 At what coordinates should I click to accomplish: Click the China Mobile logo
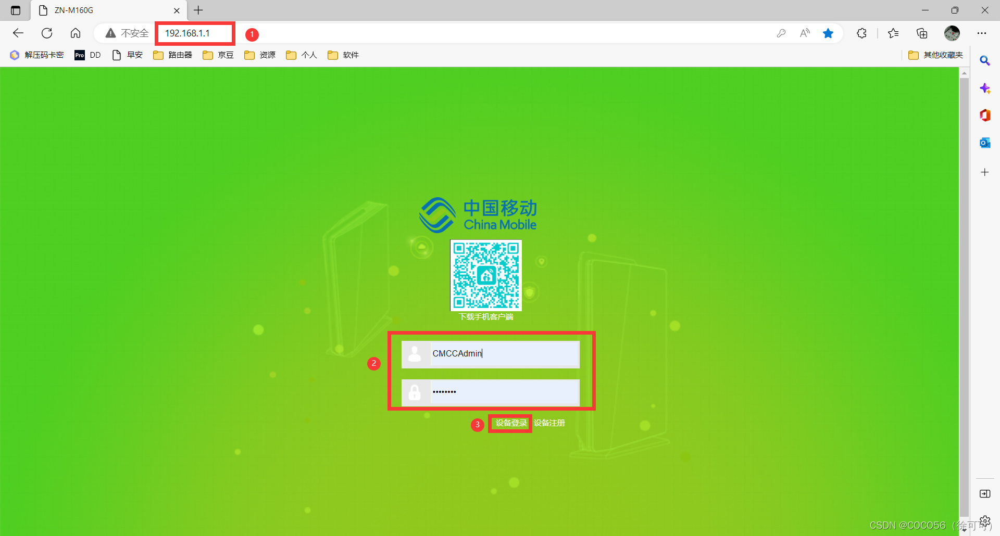tap(478, 215)
